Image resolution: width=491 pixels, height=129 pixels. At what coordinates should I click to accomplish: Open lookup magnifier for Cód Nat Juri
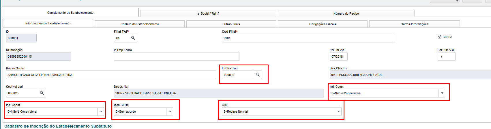(x=42, y=93)
